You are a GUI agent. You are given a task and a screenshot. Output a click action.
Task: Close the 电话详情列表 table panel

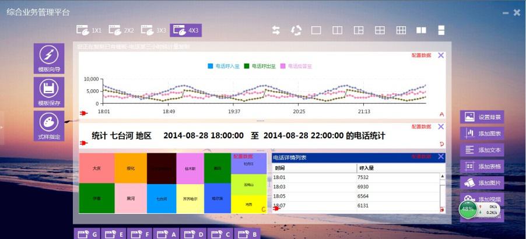(441, 157)
